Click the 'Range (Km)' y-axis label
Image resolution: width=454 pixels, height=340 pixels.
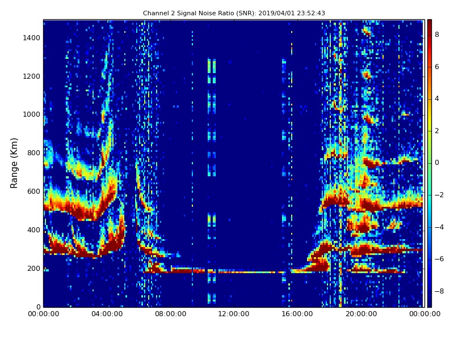14,163
